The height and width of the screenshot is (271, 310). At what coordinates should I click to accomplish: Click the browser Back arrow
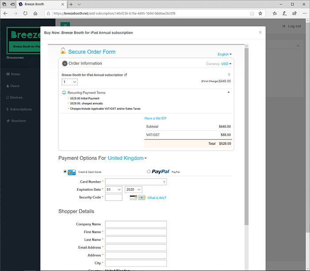pos(5,13)
